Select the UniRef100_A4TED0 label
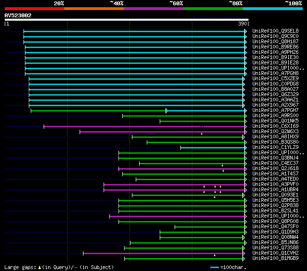The image size is (307, 271). coord(275,179)
